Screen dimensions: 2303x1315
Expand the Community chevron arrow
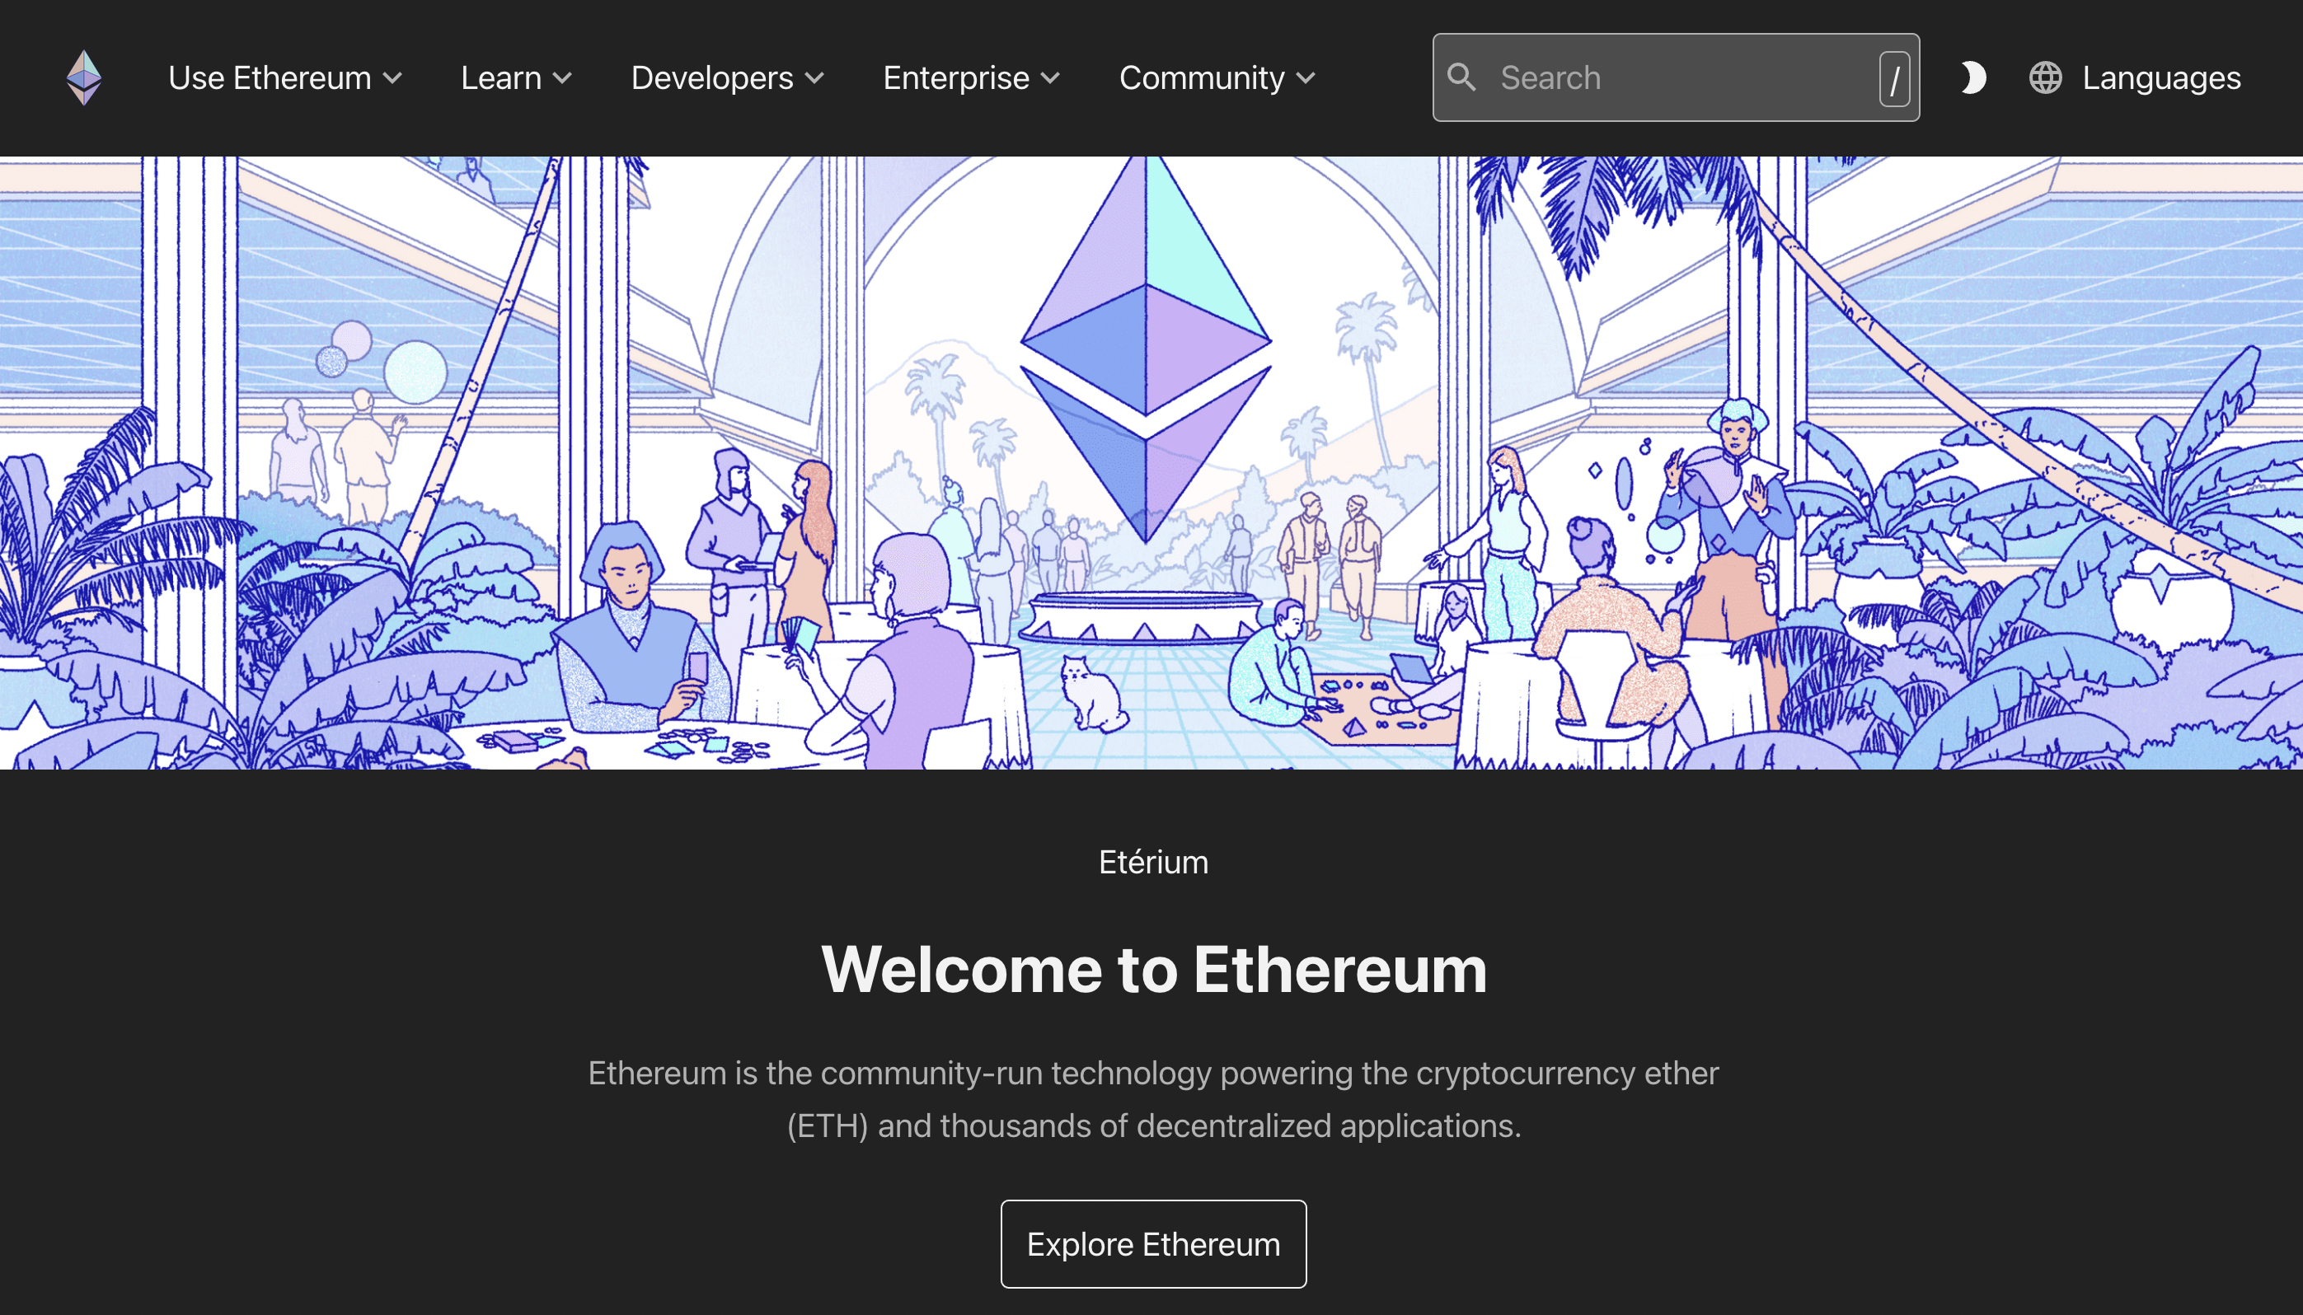tap(1306, 78)
